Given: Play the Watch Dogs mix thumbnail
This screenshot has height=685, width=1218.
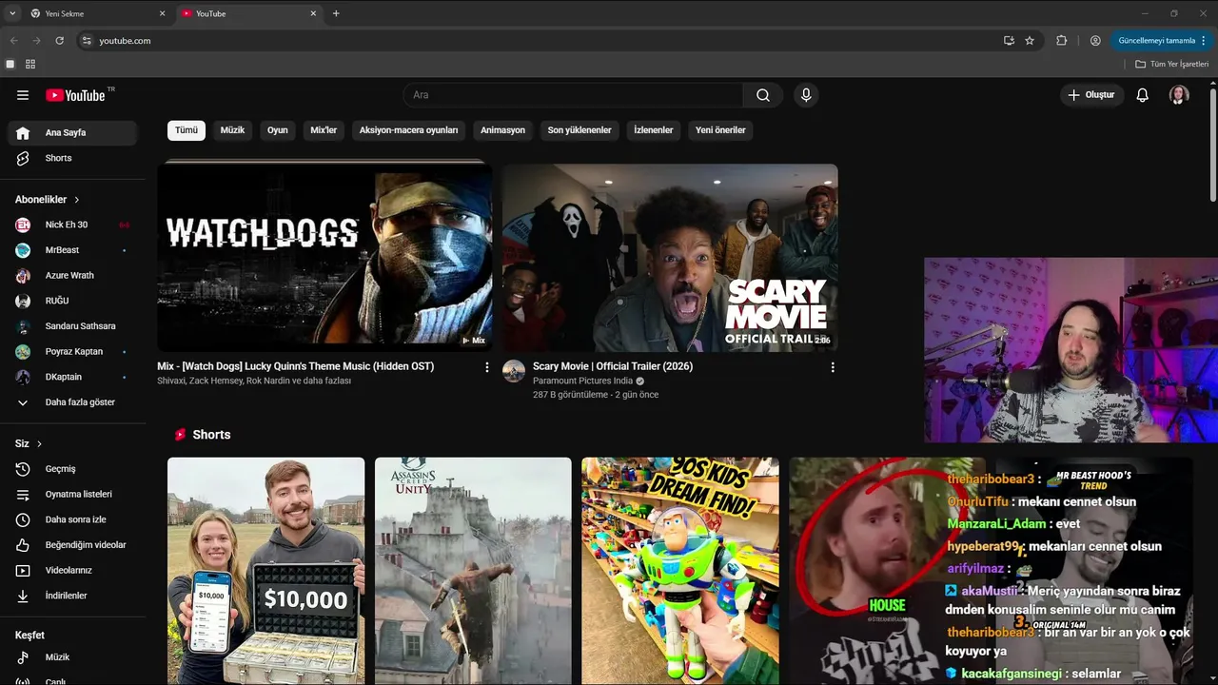Looking at the screenshot, I should tap(324, 257).
